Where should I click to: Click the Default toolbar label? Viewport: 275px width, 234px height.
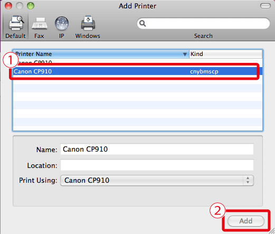click(x=15, y=36)
